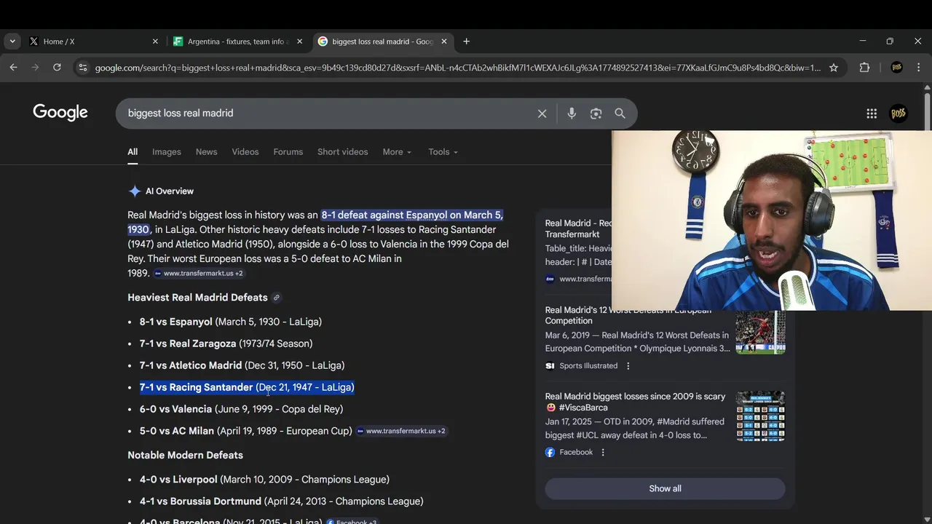The height and width of the screenshot is (524, 932).
Task: Switch to Images results
Action: point(167,152)
